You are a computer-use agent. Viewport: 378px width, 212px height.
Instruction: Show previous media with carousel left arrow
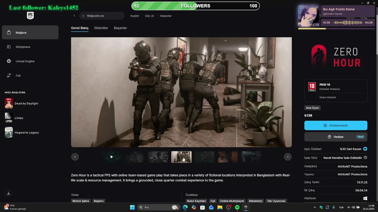click(x=75, y=157)
